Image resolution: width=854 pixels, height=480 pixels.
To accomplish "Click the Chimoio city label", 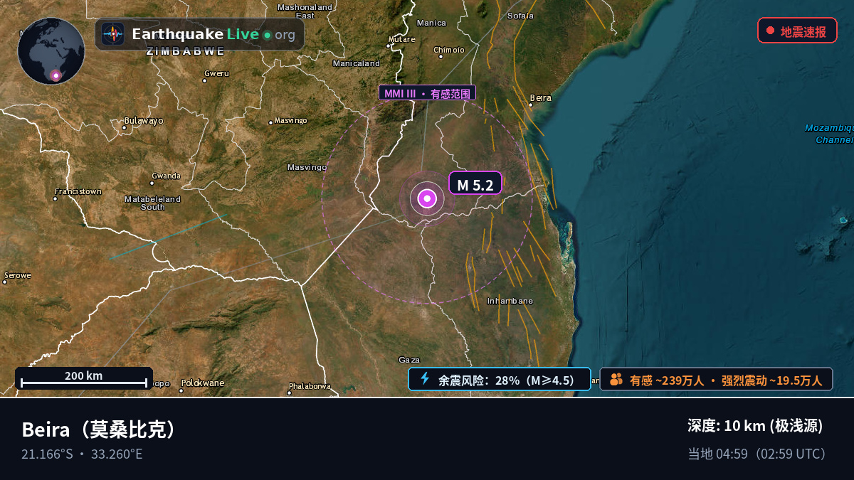I will 449,50.
